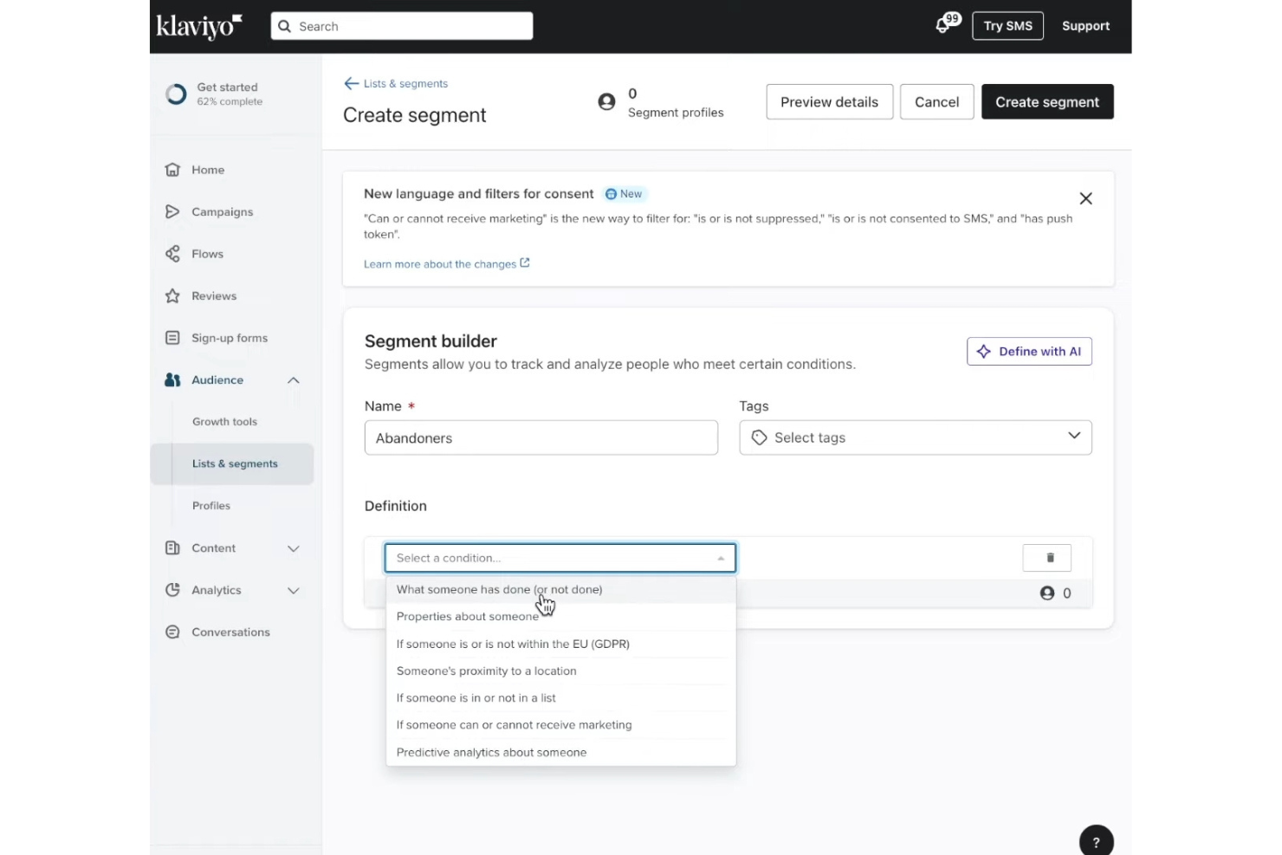Delete the condition using the trash icon
Image resolution: width=1282 pixels, height=855 pixels.
coord(1046,558)
